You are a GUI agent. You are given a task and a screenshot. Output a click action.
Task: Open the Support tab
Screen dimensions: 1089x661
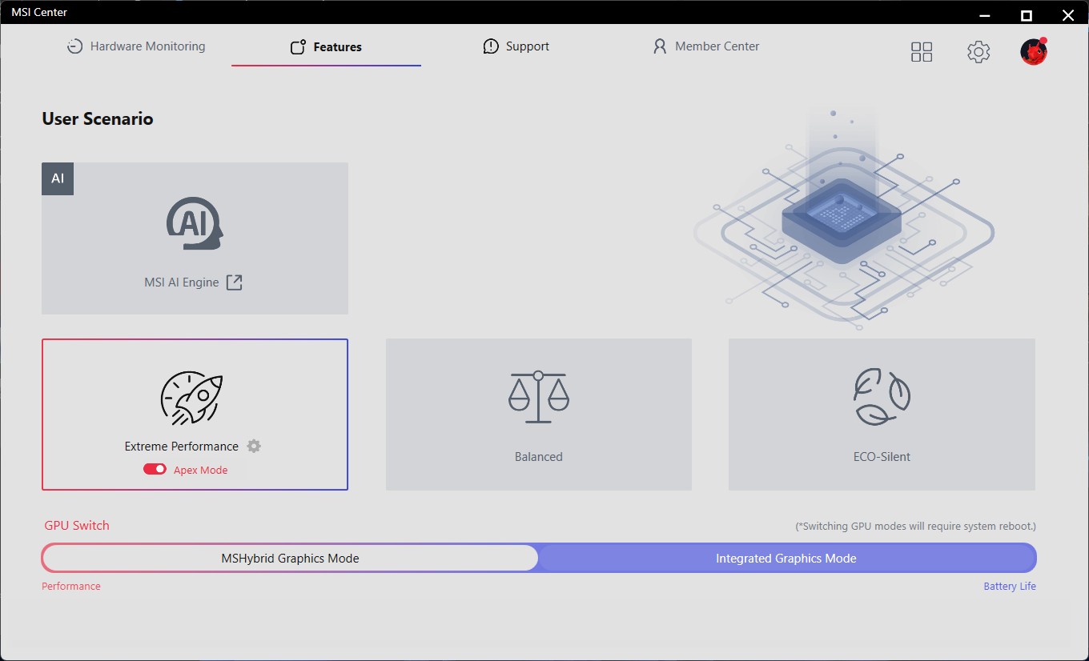click(516, 46)
